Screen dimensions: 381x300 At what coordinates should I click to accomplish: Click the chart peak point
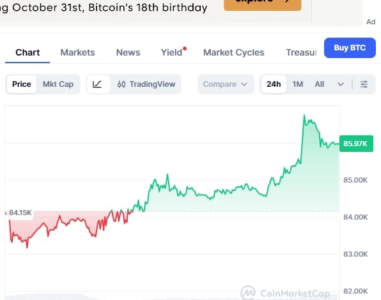[304, 116]
